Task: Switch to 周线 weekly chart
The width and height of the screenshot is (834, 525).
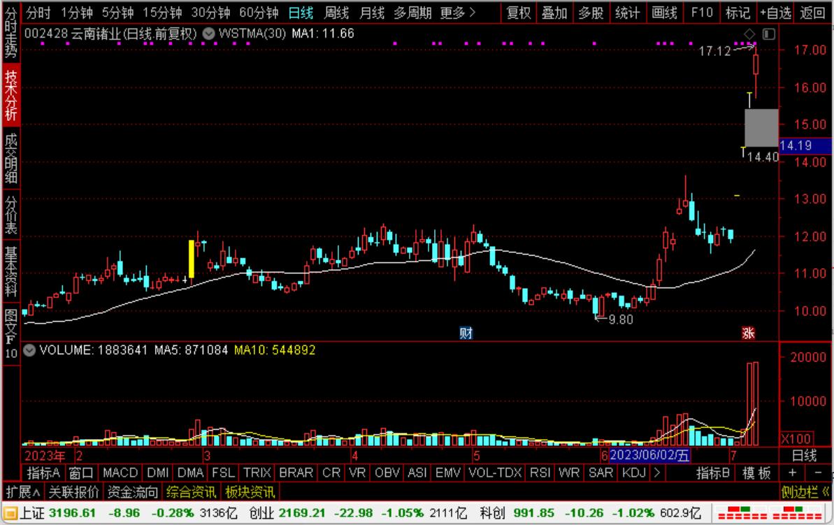Action: pyautogui.click(x=336, y=13)
